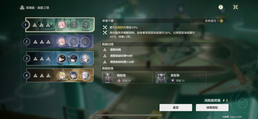This screenshot has height=119, width=258.
Task: Tap the recommended attribute Spectro icon
Action: pyautogui.click(x=221, y=21)
